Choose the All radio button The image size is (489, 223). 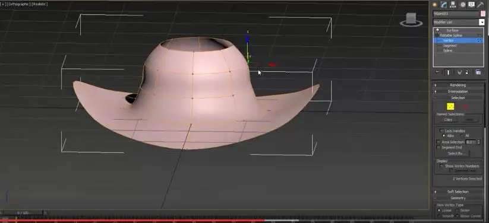coord(462,136)
